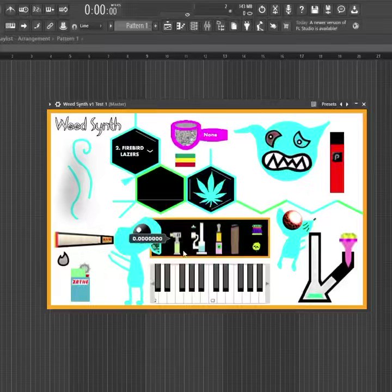Image resolution: width=392 pixels, height=392 pixels.
Task: Open the plugin picker plug icon
Action: point(247,26)
